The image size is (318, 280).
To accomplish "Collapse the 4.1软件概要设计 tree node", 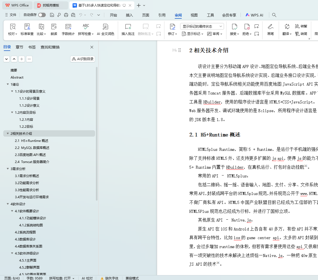I will [12, 211].
